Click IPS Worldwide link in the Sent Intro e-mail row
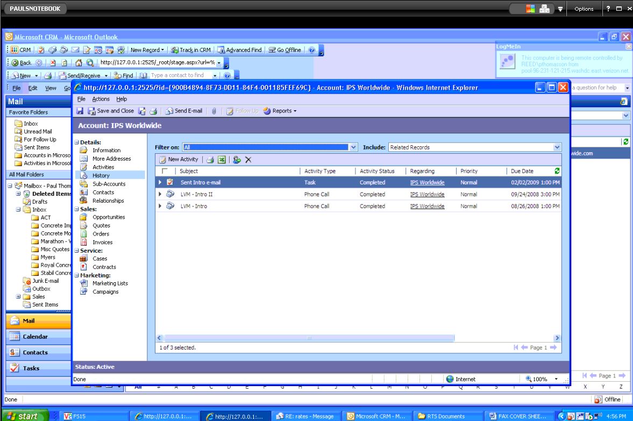633x421 pixels. pyautogui.click(x=427, y=182)
